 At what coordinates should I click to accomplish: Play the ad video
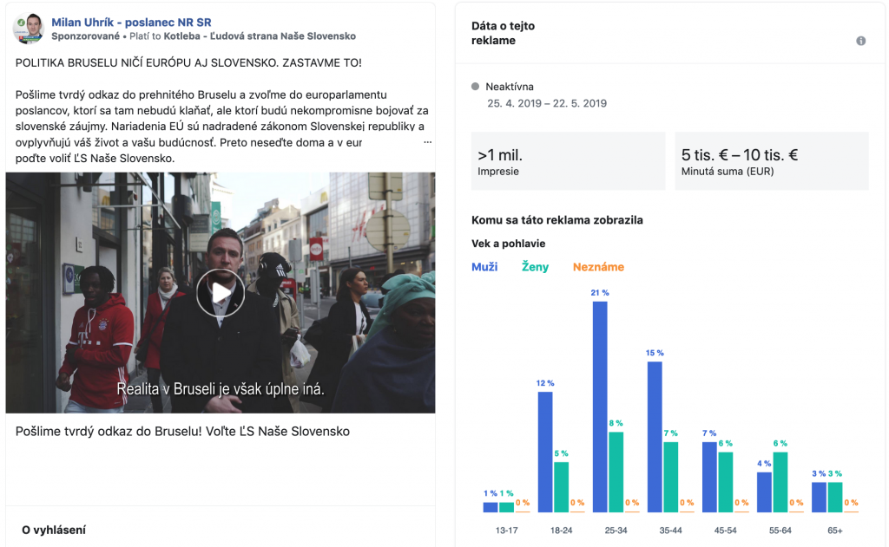coord(221,293)
